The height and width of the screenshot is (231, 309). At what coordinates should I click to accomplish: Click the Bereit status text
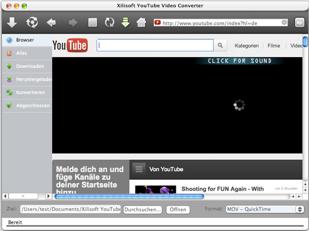click(15, 223)
